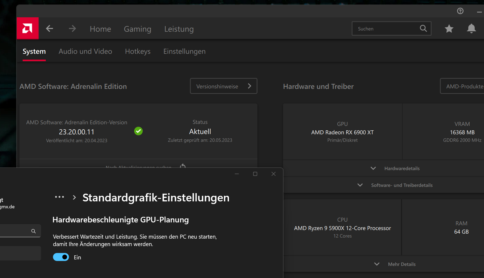The height and width of the screenshot is (278, 484).
Task: Click the 12 Cores label
Action: point(343,236)
